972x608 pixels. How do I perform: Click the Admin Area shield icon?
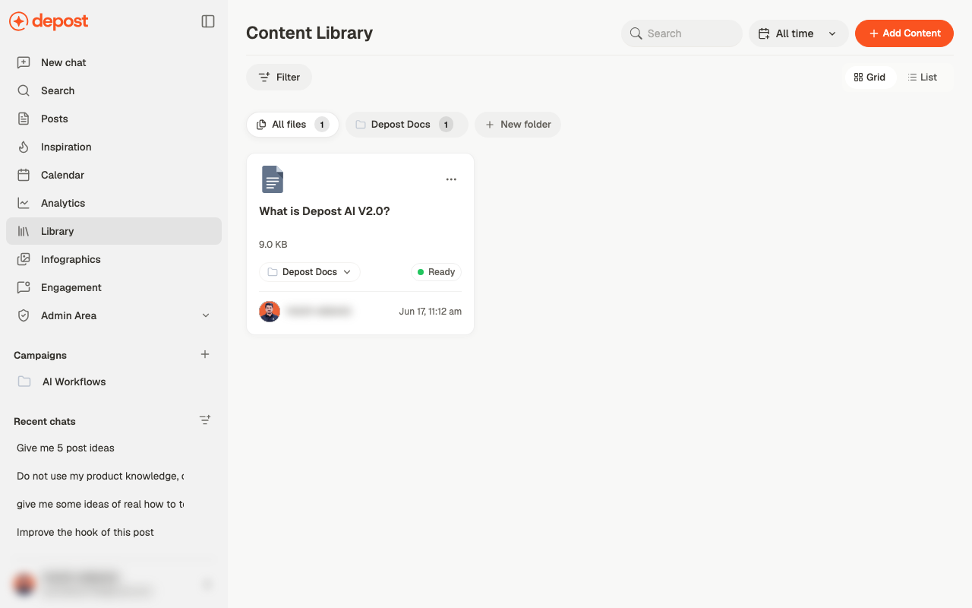(x=24, y=315)
